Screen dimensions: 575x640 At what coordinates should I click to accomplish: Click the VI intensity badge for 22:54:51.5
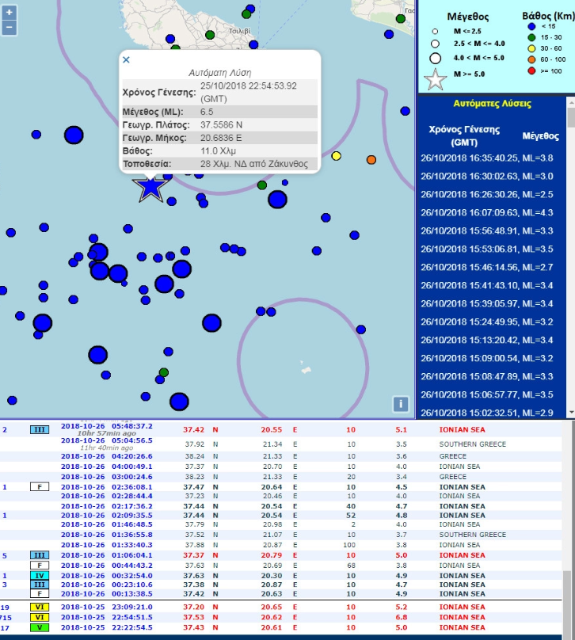[x=39, y=617]
